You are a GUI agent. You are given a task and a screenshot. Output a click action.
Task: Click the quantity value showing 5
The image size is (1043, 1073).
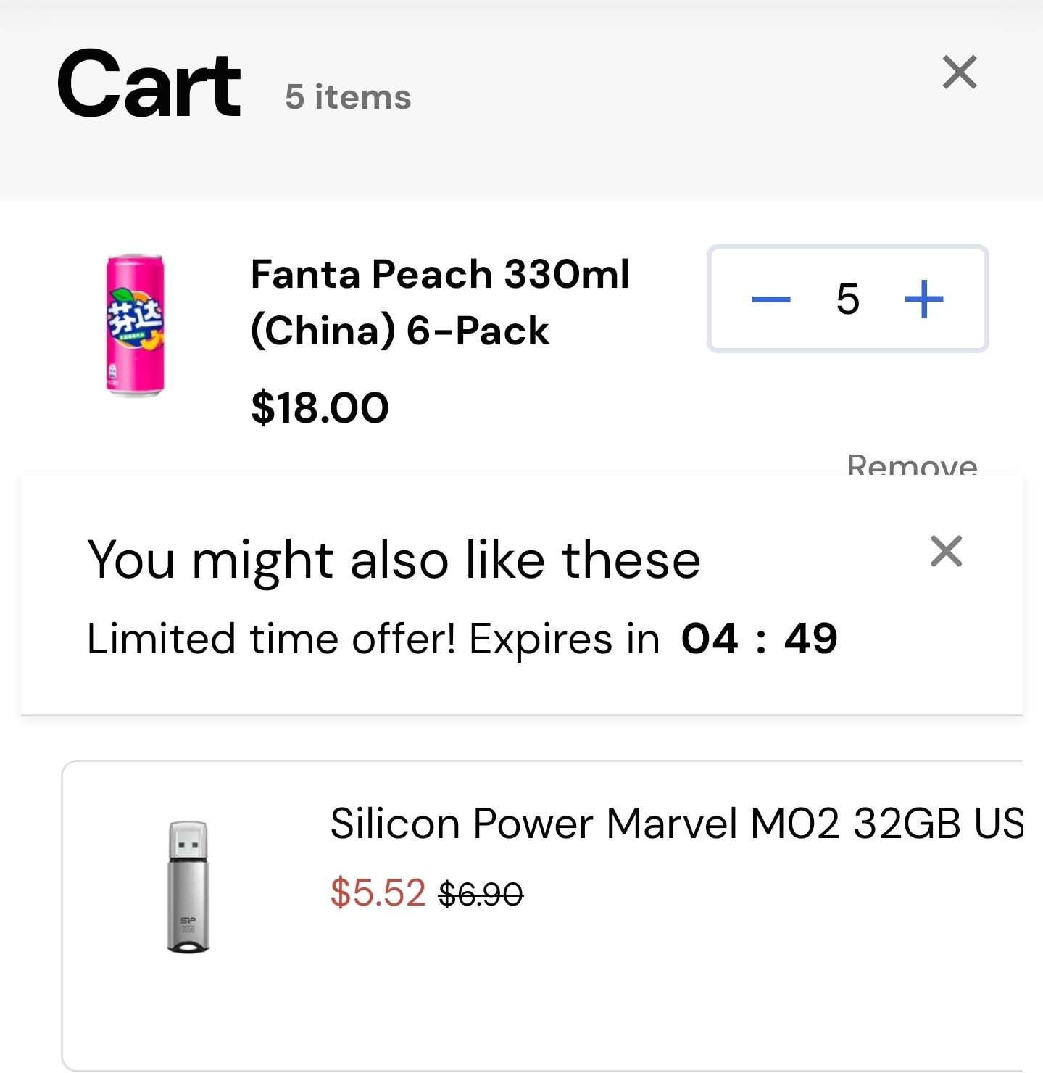click(x=847, y=299)
